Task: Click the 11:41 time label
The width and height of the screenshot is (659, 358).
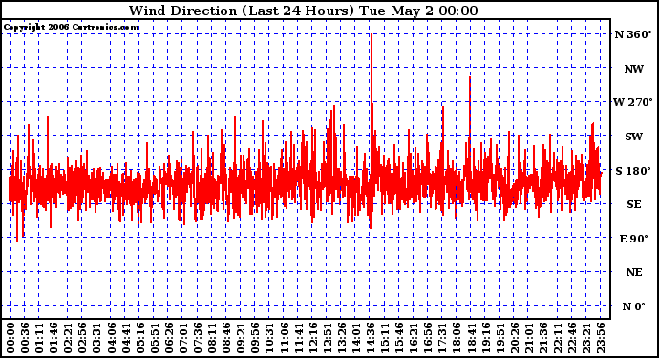Action: click(x=298, y=338)
